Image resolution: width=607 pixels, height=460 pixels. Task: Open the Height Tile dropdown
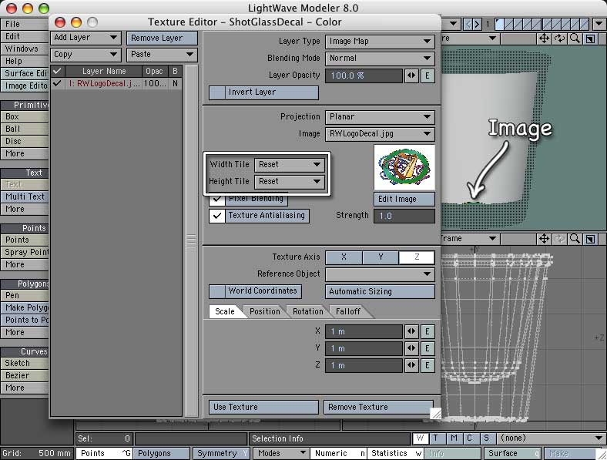tap(289, 182)
